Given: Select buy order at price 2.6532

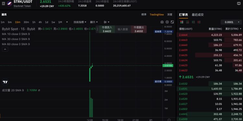Looking at the screenshot, I should click(210, 84).
